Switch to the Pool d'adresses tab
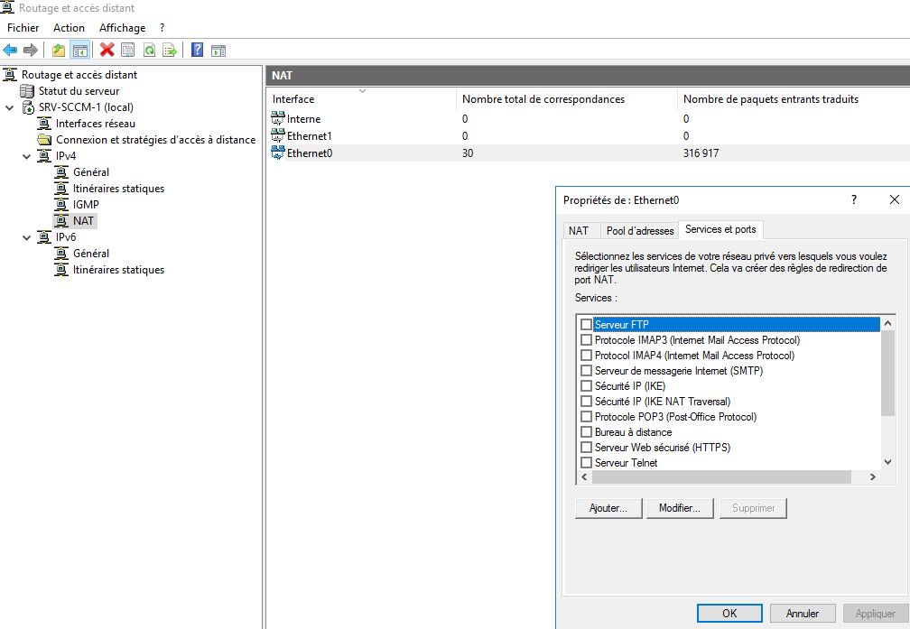Viewport: 910px width, 629px height. pyautogui.click(x=640, y=231)
